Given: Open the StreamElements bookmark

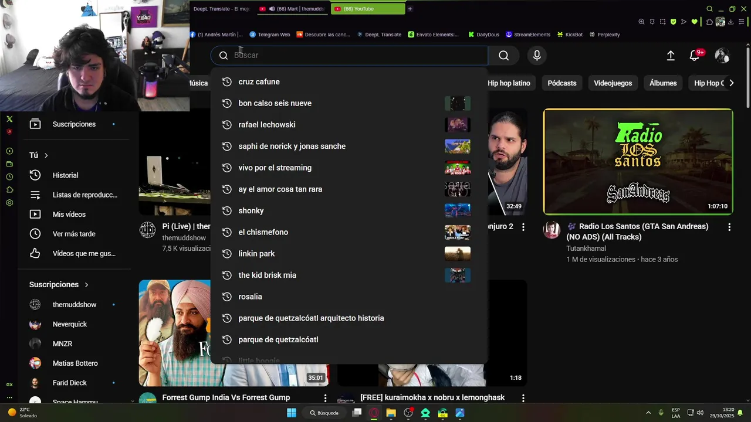Looking at the screenshot, I should point(528,35).
